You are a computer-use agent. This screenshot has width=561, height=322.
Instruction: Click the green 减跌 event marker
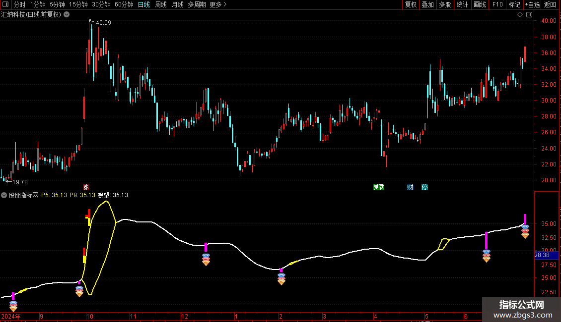pyautogui.click(x=378, y=187)
